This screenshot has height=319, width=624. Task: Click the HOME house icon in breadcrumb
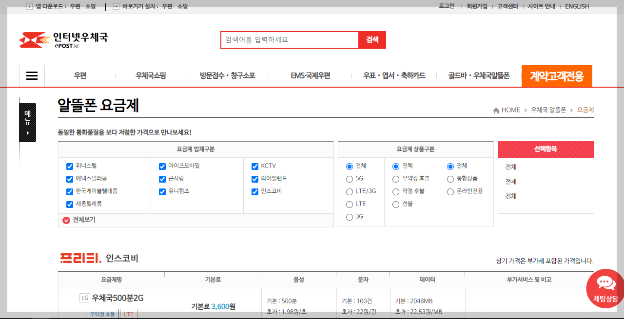(496, 110)
